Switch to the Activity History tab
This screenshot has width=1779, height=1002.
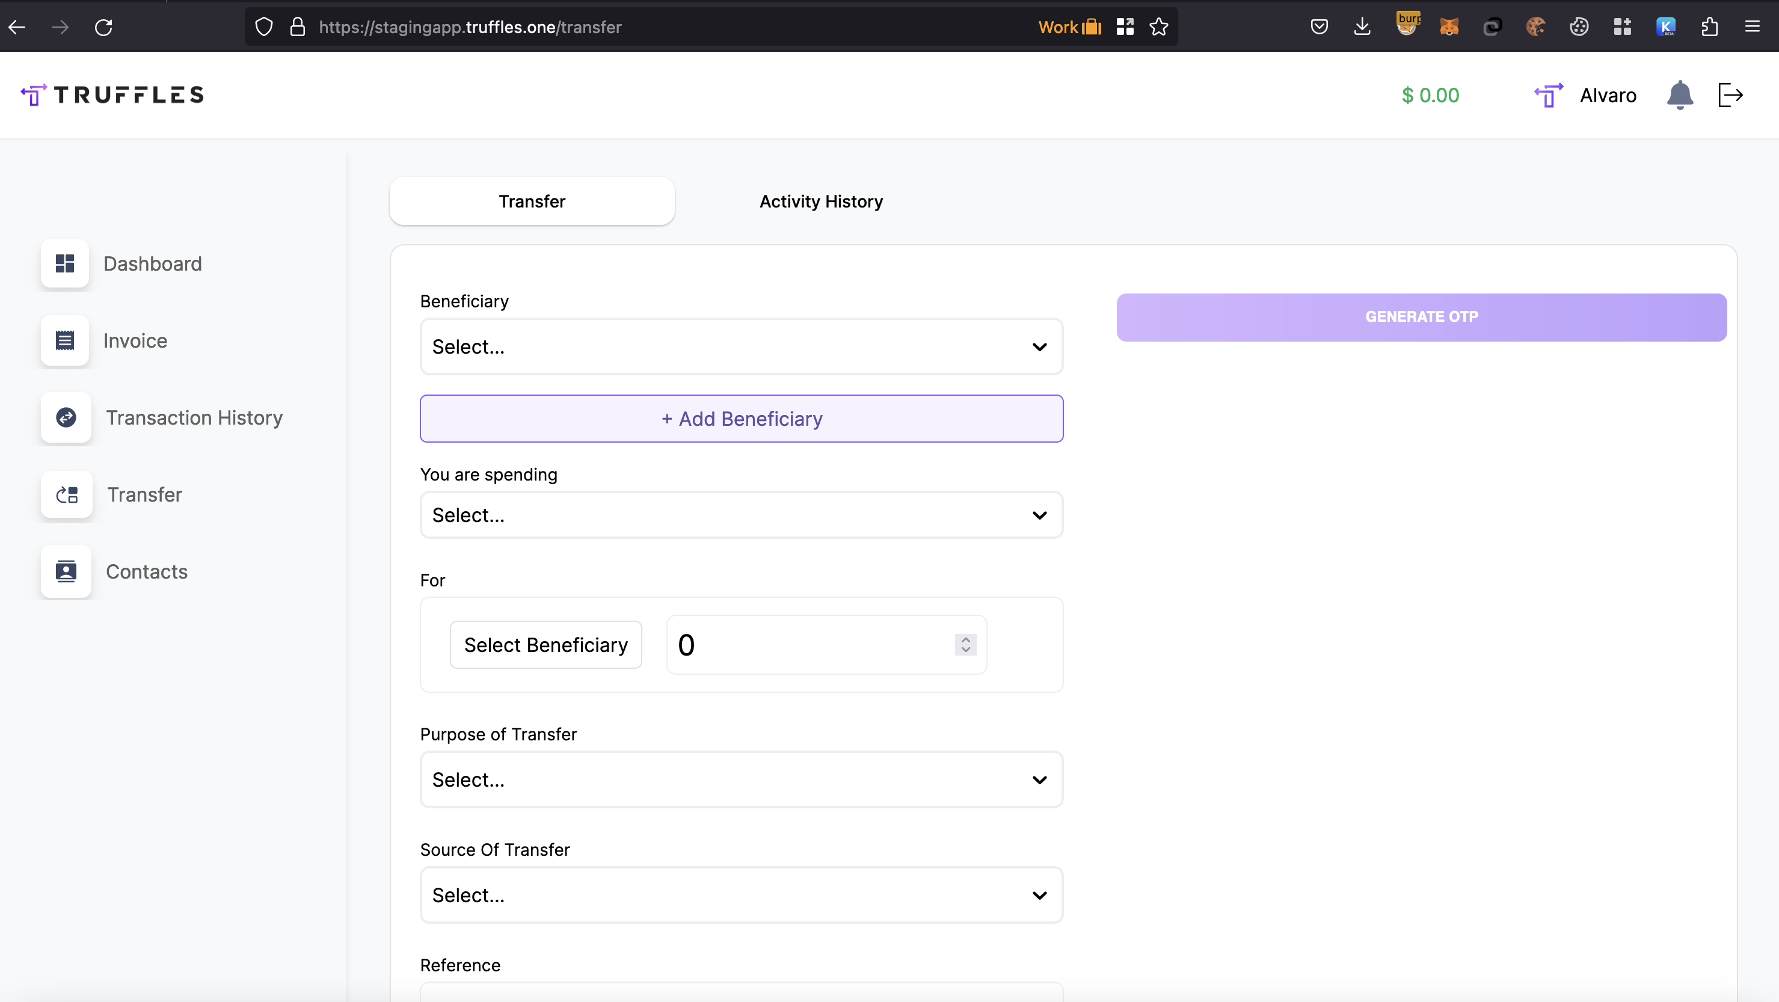point(821,200)
